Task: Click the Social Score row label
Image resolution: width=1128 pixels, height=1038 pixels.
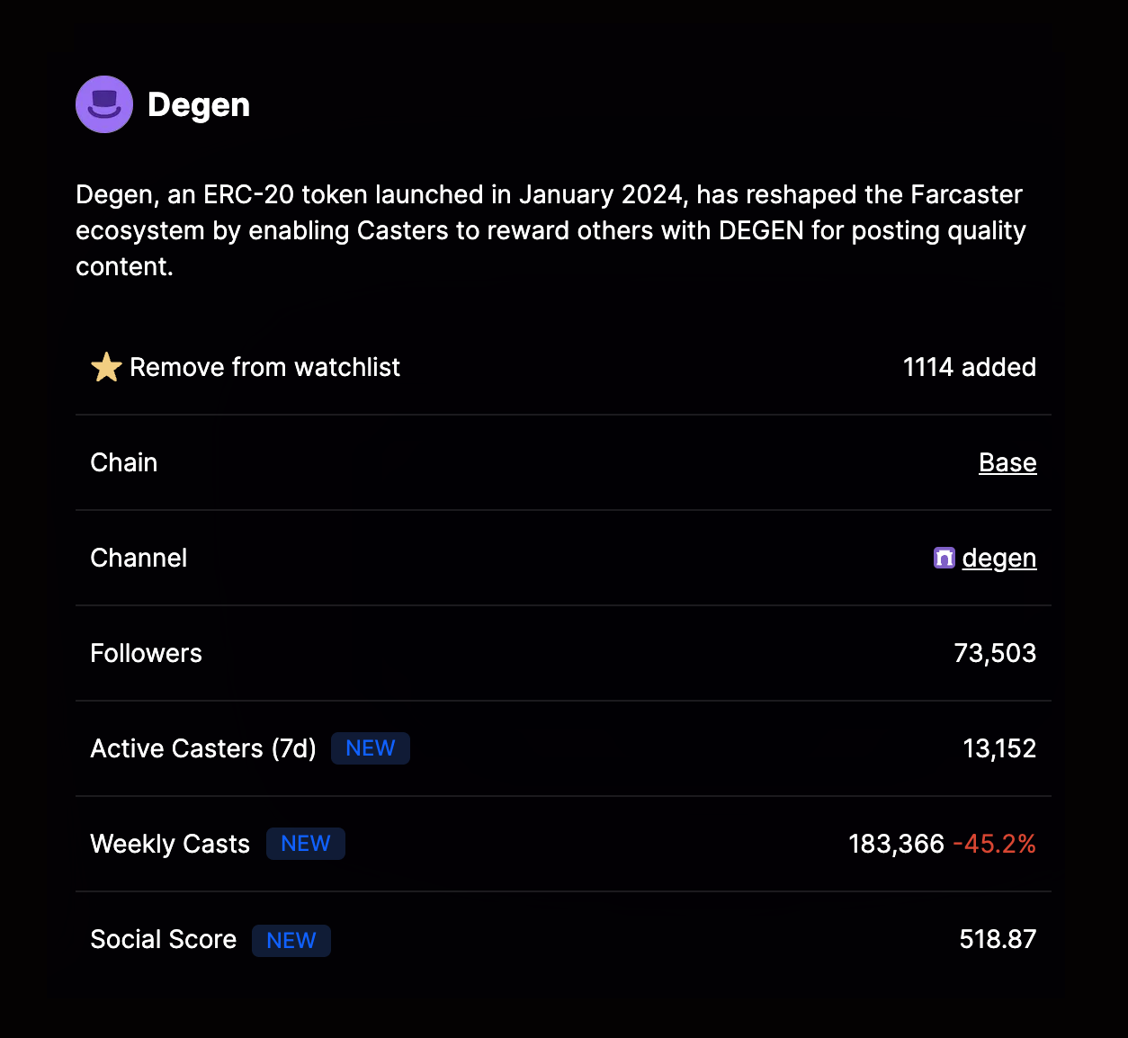Action: click(x=163, y=939)
